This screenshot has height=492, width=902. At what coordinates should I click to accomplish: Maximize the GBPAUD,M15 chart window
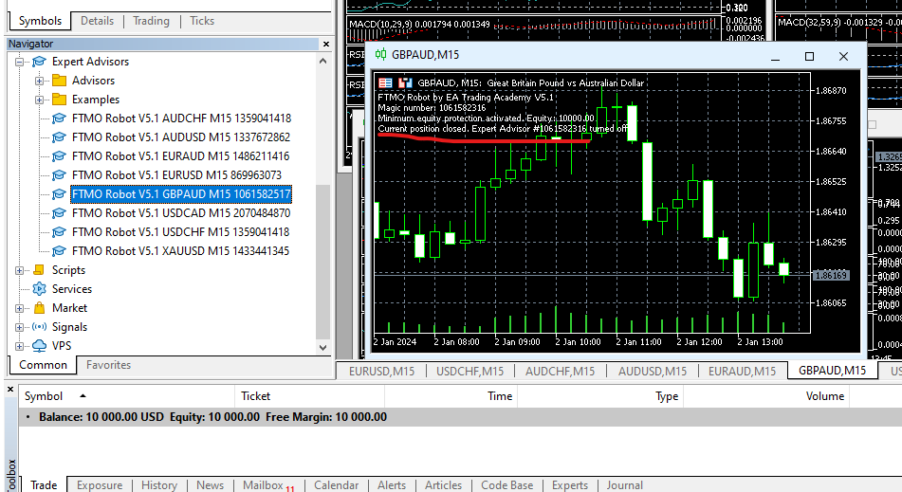point(809,56)
